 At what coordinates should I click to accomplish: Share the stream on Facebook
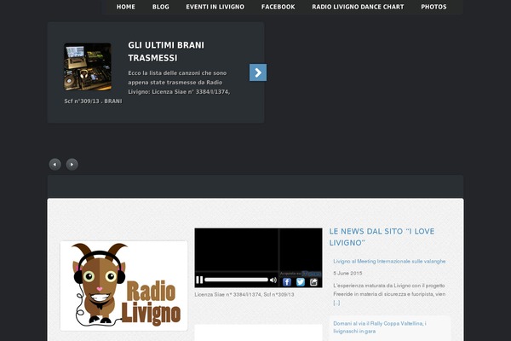[287, 282]
